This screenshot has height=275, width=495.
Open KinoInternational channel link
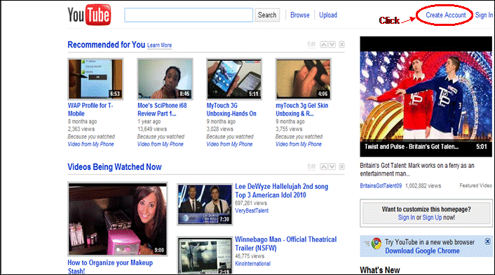tap(252, 263)
